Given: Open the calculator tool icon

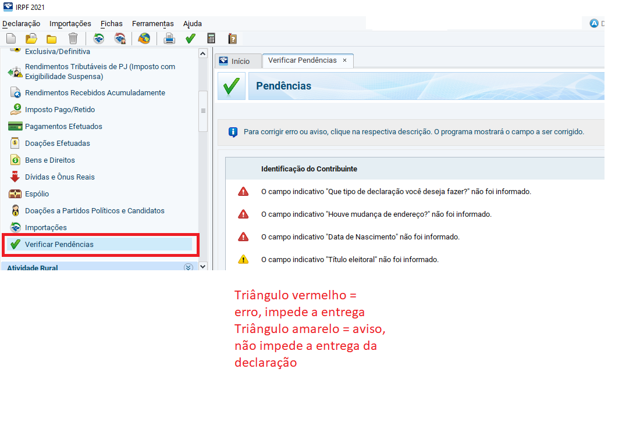Looking at the screenshot, I should click(x=211, y=39).
